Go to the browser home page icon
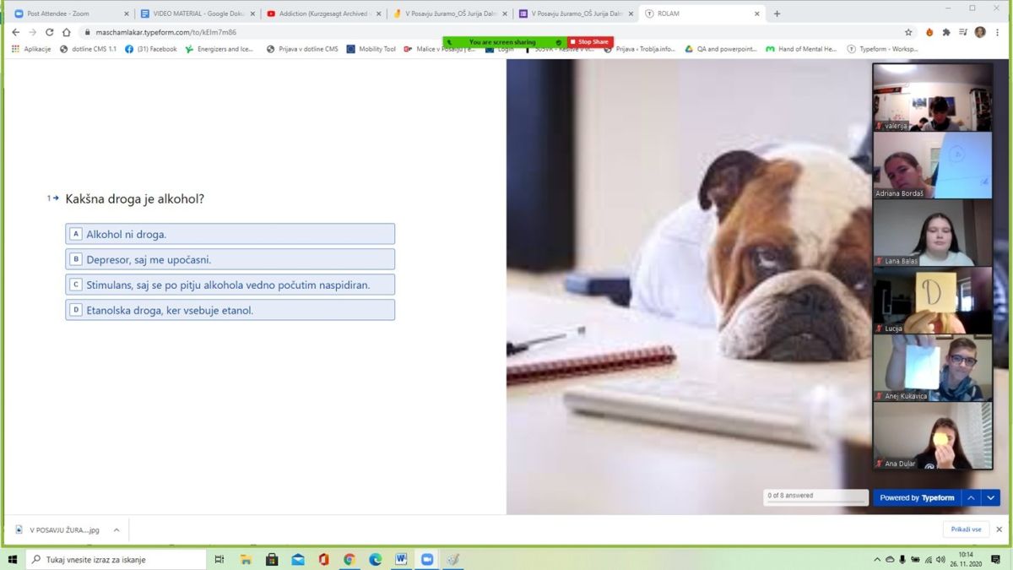Image resolution: width=1013 pixels, height=570 pixels. click(x=67, y=32)
